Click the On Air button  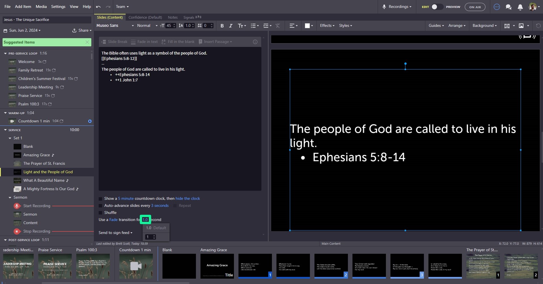tap(475, 7)
